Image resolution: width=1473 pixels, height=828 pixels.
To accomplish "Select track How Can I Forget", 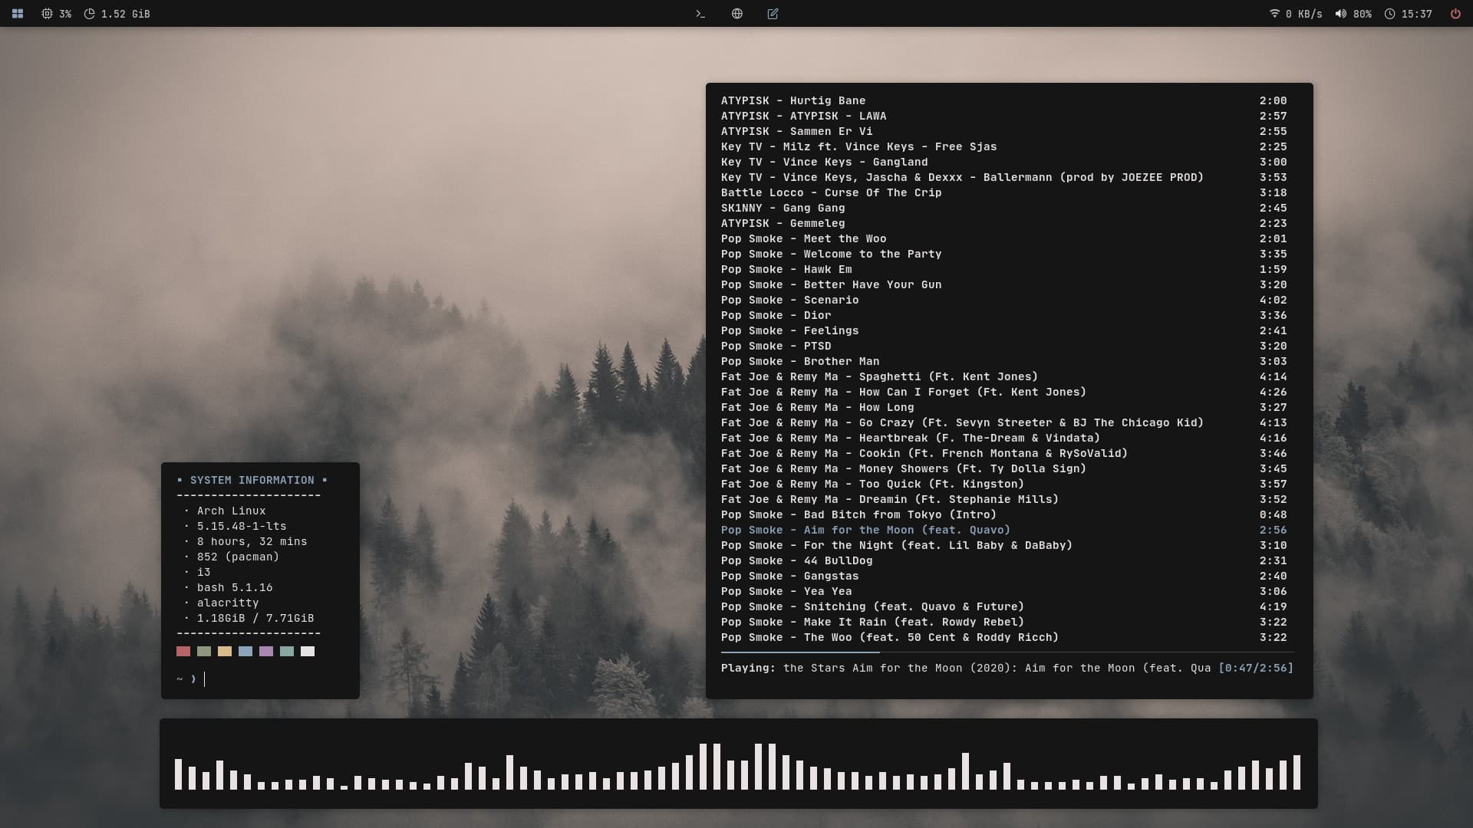I will (1004, 392).
